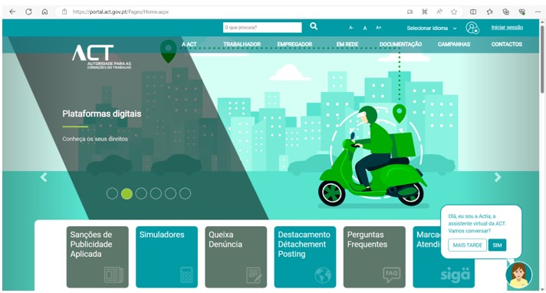
Task: Open browser settings three-dot menu
Action: pyautogui.click(x=538, y=12)
